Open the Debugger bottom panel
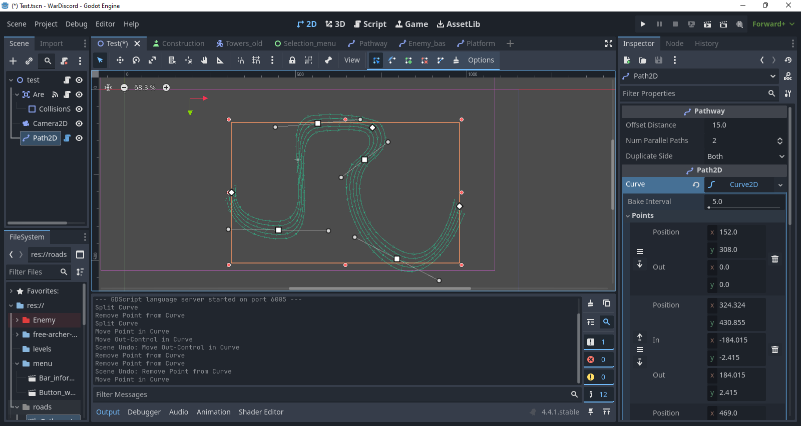 (x=144, y=412)
